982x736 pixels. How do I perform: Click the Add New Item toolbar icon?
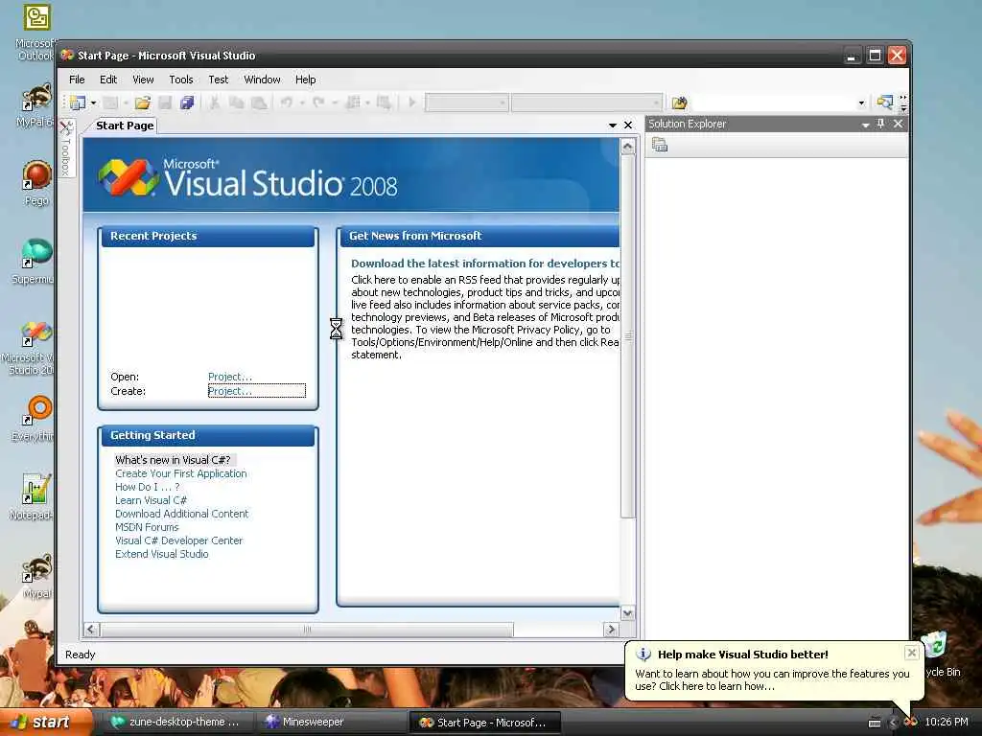tap(110, 103)
